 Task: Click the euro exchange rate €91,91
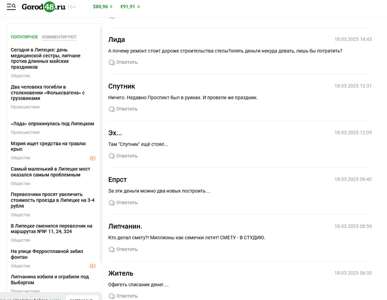(x=130, y=7)
